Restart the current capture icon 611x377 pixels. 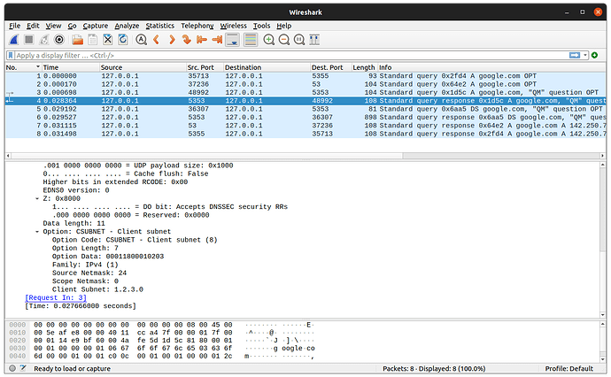(44, 40)
